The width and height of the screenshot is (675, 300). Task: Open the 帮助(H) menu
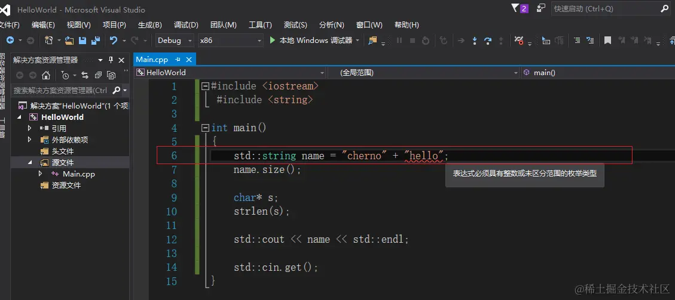click(x=407, y=25)
